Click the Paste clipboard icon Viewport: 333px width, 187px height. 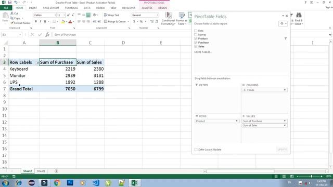[5, 16]
